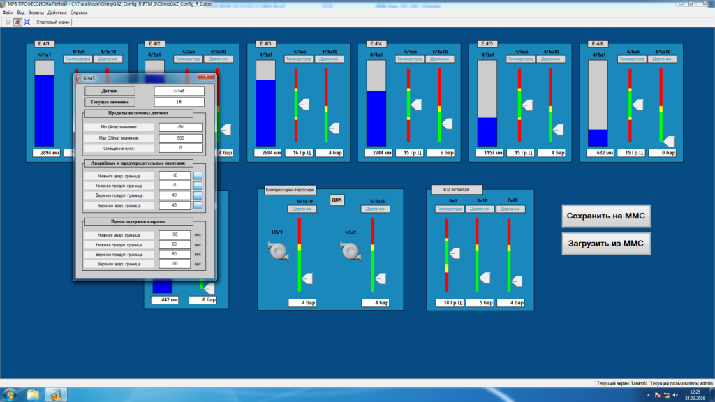
Task: Open Windows Explorer from the taskbar
Action: (x=33, y=394)
